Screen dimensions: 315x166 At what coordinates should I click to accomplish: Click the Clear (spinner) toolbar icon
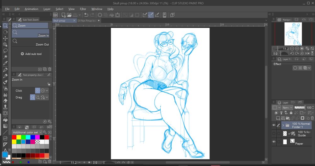(x=100, y=15)
